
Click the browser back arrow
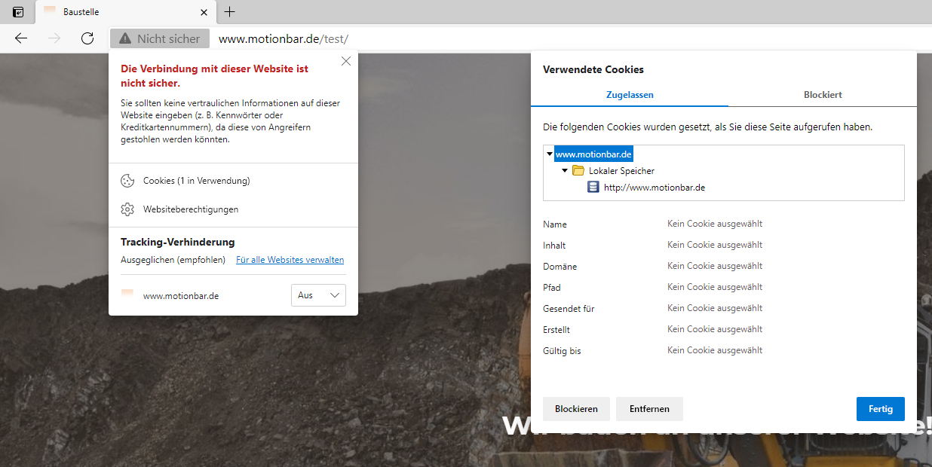point(21,38)
